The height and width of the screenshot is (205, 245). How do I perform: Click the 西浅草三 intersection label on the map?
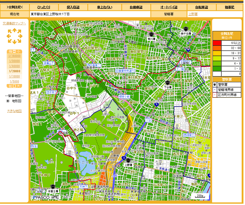pyautogui.click(x=189, y=135)
